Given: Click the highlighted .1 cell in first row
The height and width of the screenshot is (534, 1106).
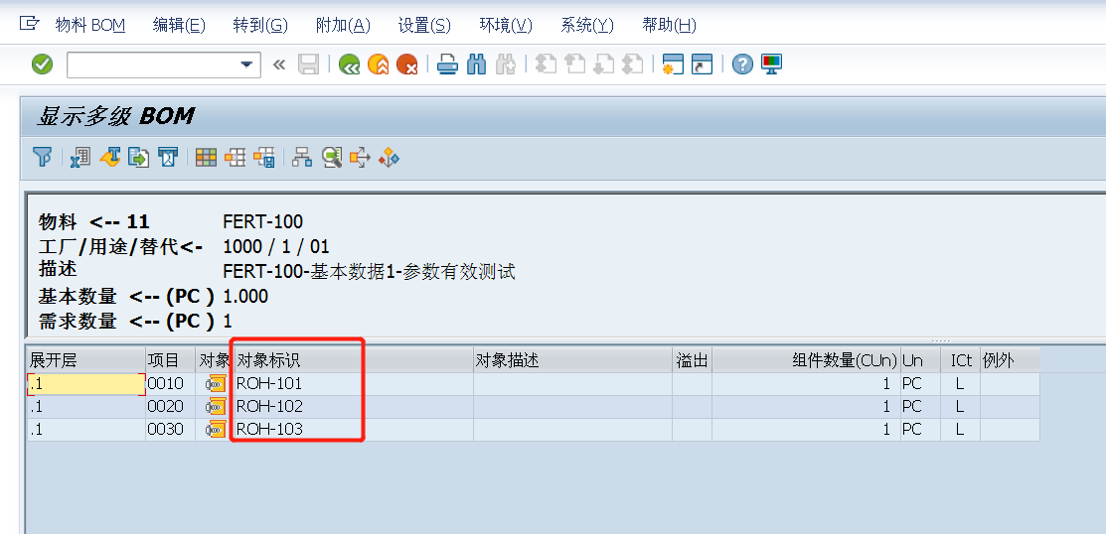Looking at the screenshot, I should coord(86,384).
